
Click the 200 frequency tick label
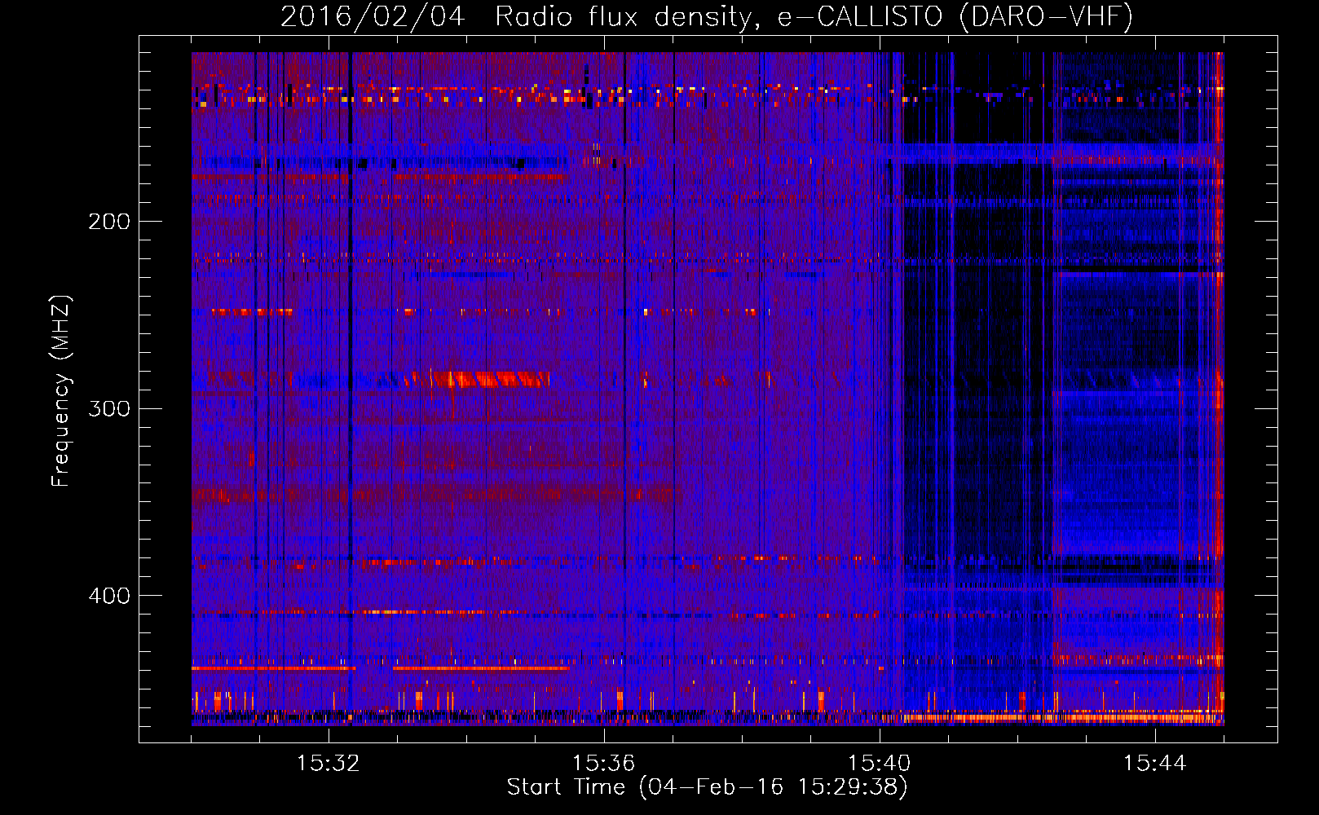pyautogui.click(x=109, y=221)
